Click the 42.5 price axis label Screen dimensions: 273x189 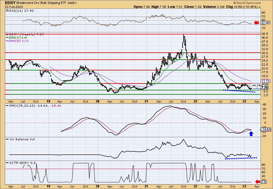(265, 34)
